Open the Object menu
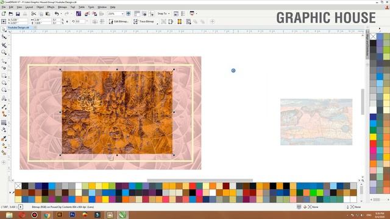 (40, 7)
